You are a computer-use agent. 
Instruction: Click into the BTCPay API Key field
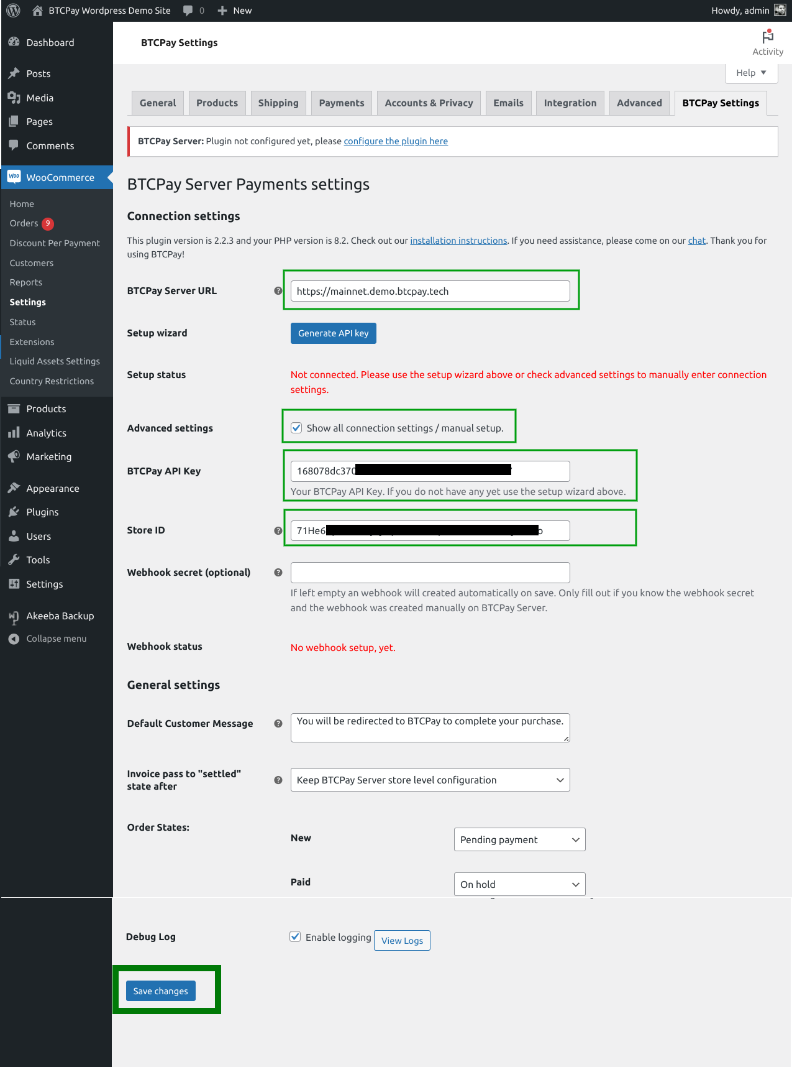tap(430, 471)
